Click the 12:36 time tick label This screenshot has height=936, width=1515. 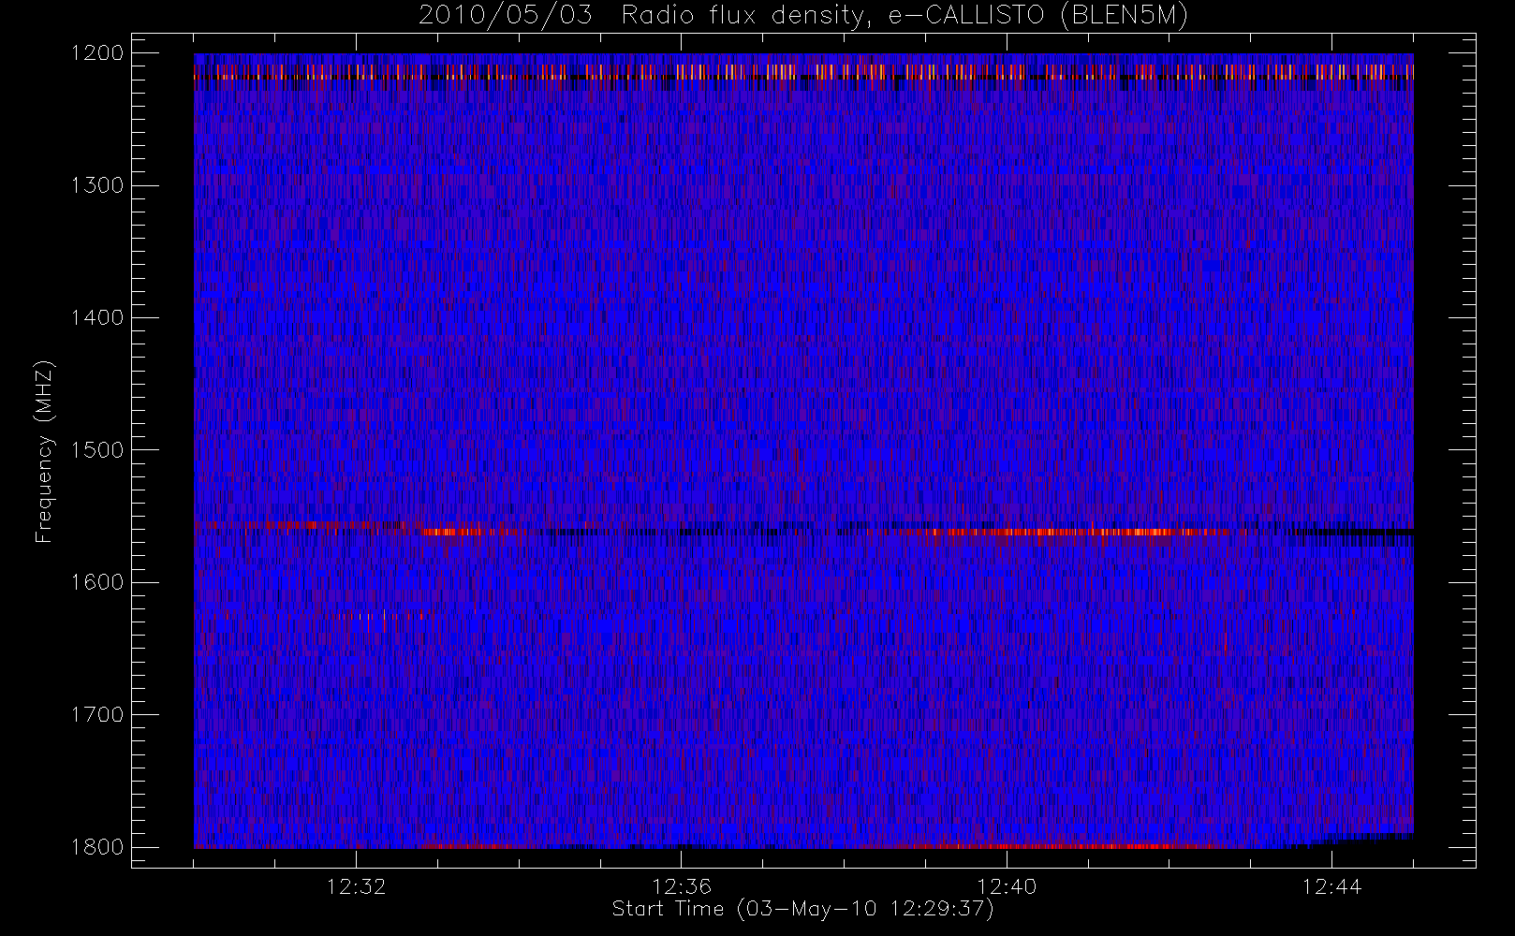coord(682,886)
